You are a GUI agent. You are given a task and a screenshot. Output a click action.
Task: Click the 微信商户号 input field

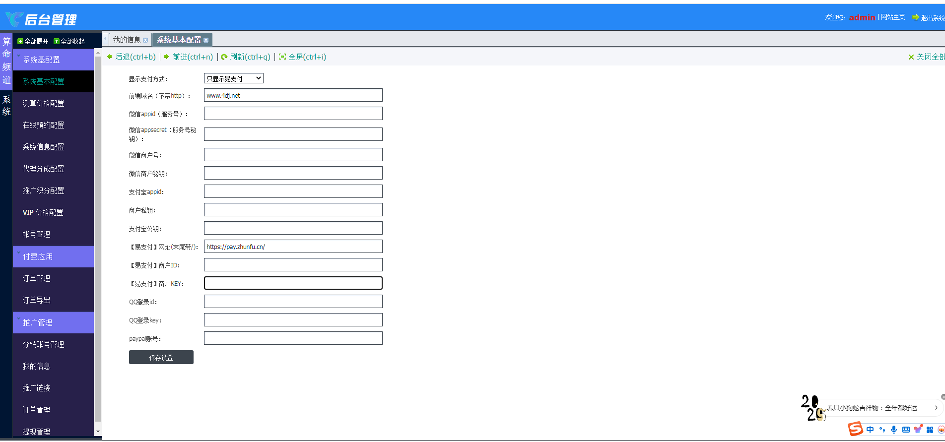coord(293,155)
